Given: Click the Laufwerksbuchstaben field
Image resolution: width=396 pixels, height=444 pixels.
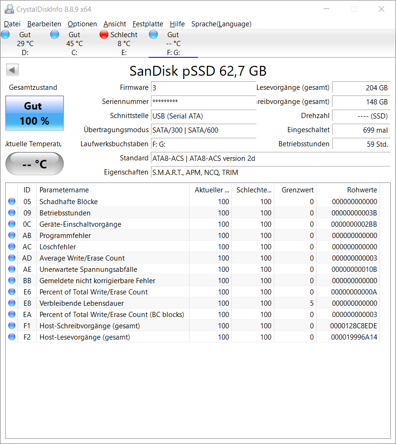Looking at the screenshot, I should (204, 144).
